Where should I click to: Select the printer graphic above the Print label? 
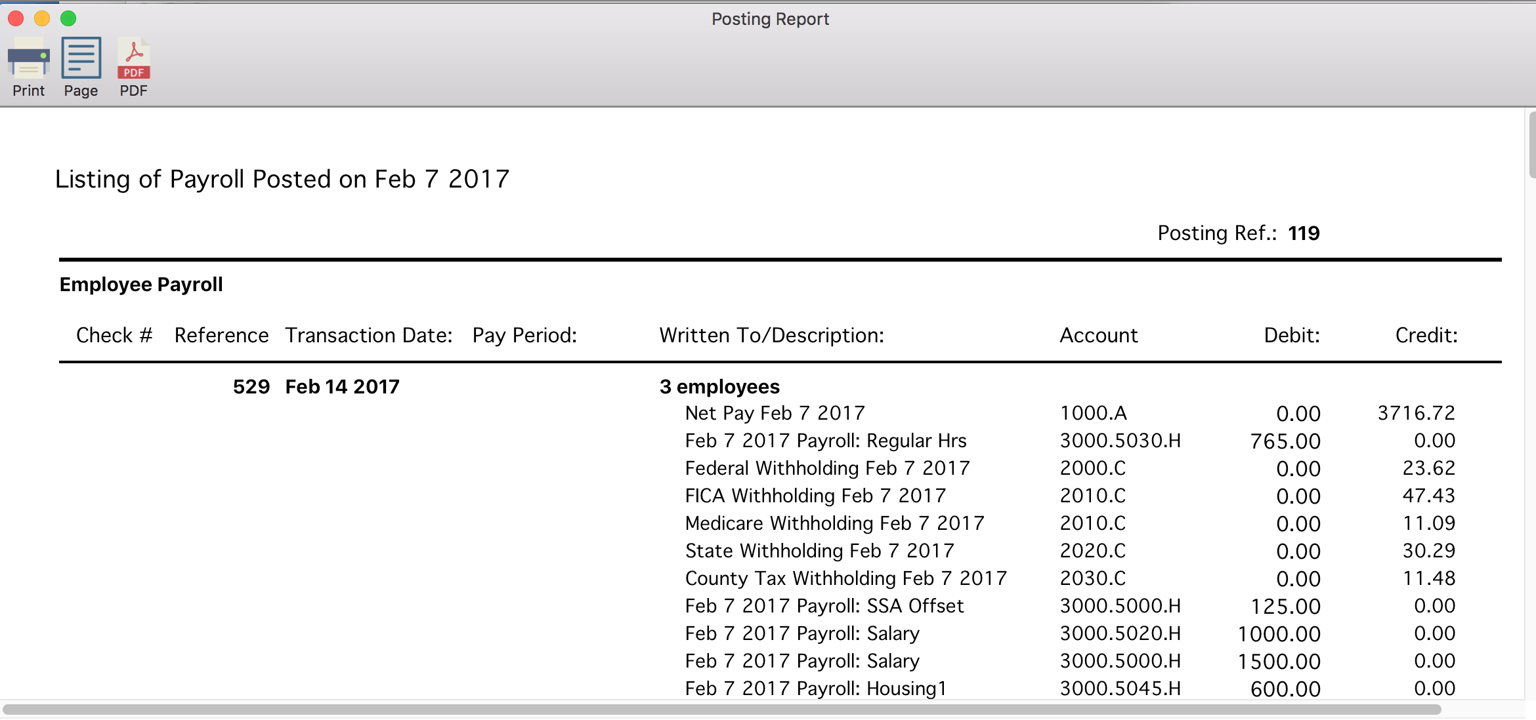pos(28,58)
